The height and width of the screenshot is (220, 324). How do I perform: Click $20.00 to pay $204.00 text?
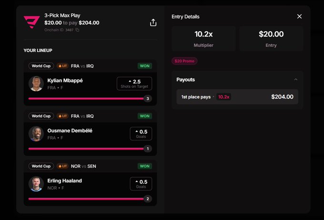tap(71, 23)
